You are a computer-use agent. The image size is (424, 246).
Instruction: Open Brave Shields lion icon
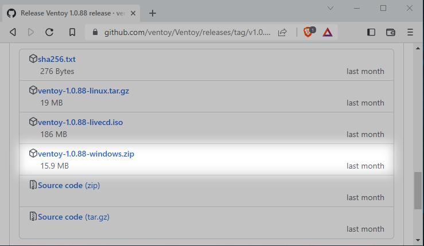point(309,32)
